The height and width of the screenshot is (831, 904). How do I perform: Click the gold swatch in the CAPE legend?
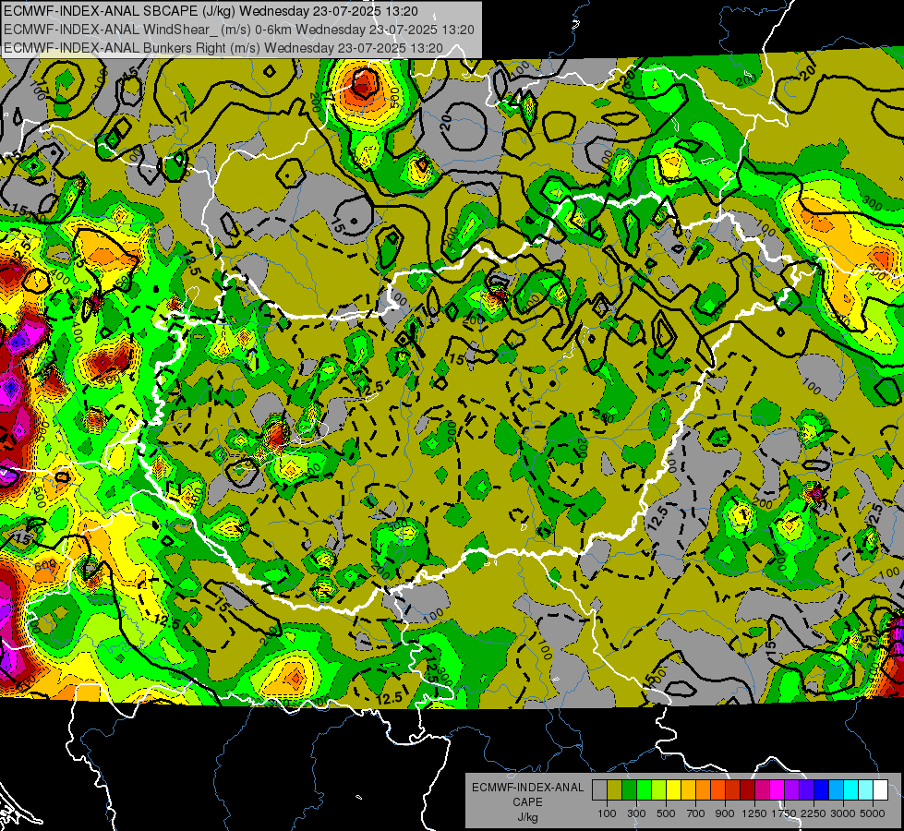[x=688, y=790]
